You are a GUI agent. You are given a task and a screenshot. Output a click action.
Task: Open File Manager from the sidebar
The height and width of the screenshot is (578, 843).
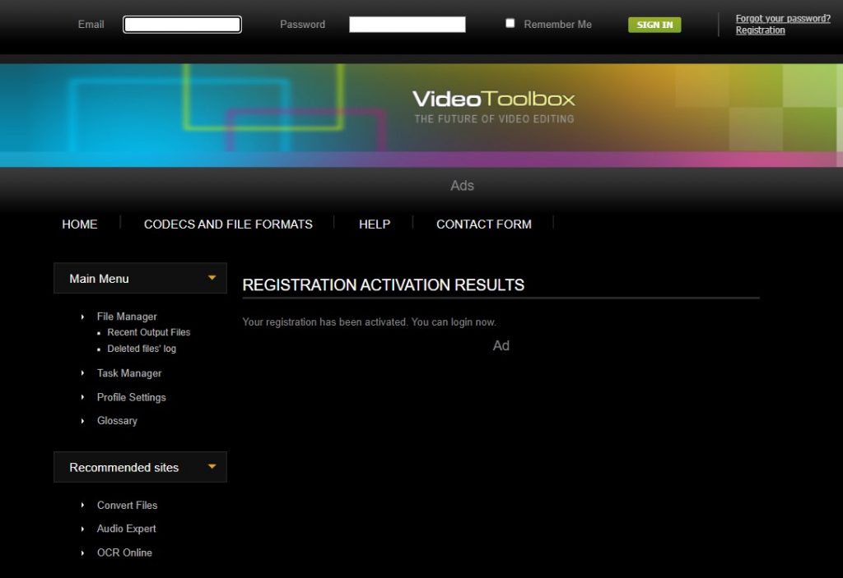tap(127, 317)
